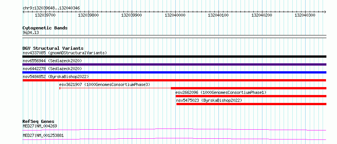The height and width of the screenshot is (144, 337).
Task: Click the red nsv5484852 variant bar
Action: click(x=174, y=80)
